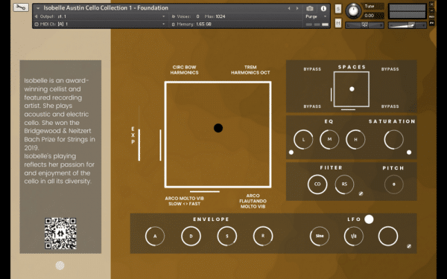This screenshot has height=279, width=447.
Task: Click the horizontal bar under articulation pad
Action: tap(205, 192)
